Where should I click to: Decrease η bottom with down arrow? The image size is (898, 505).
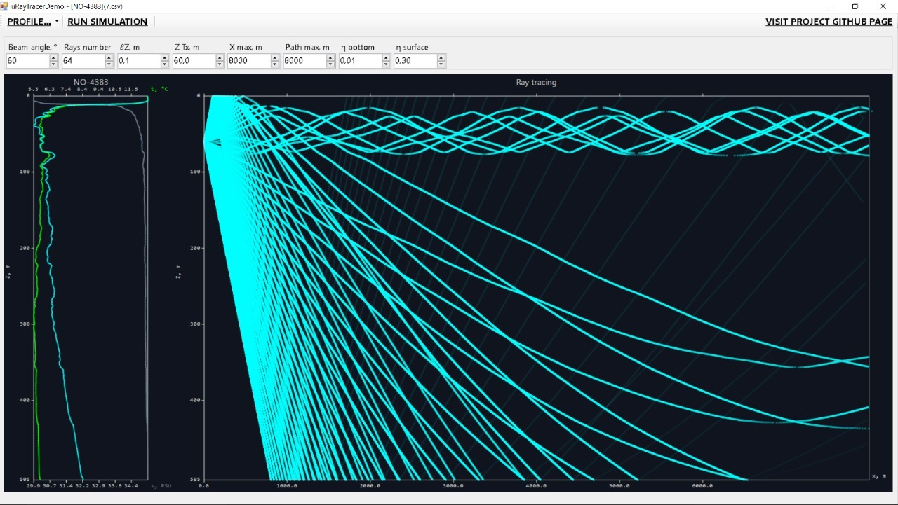click(386, 64)
